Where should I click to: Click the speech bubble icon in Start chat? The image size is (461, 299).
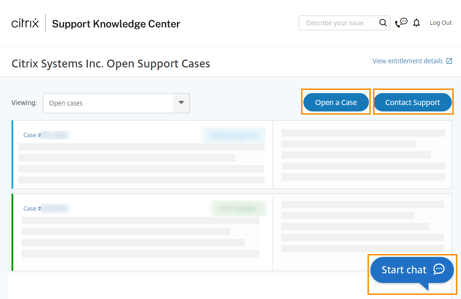pos(439,269)
